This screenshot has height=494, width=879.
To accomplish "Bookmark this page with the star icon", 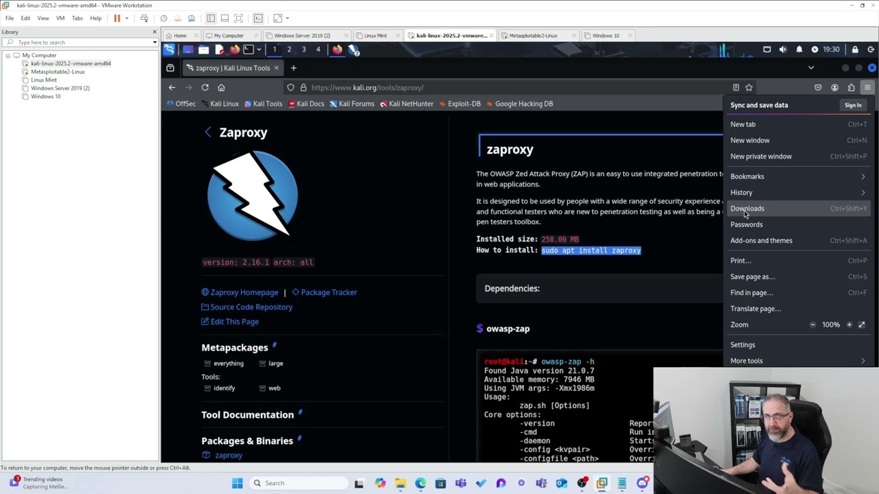I will tap(749, 87).
